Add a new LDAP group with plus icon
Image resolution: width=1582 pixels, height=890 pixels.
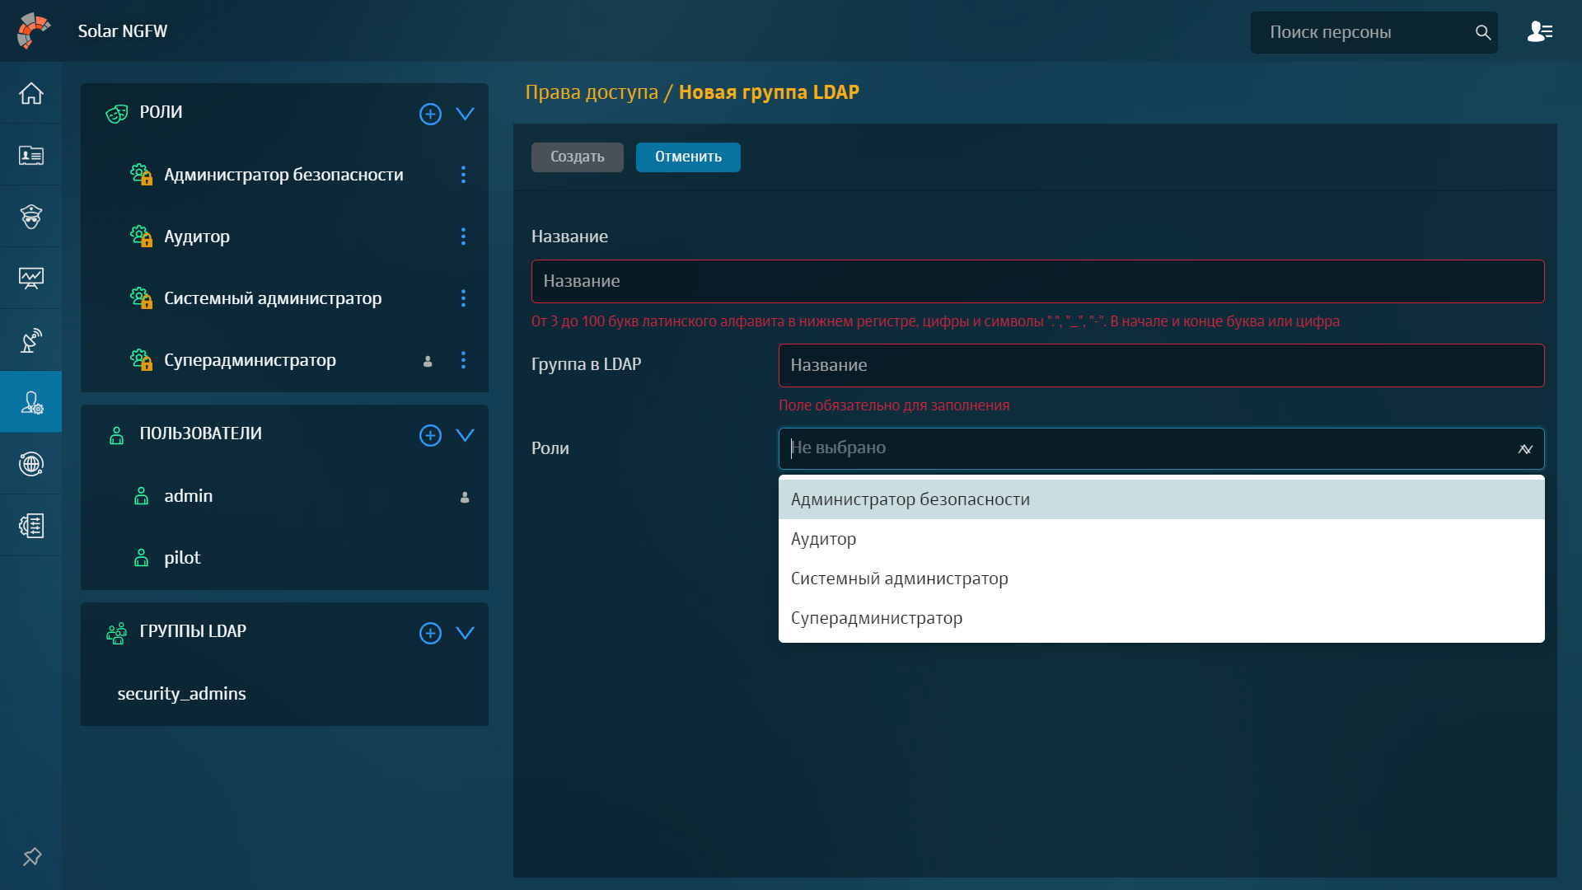[x=430, y=633]
